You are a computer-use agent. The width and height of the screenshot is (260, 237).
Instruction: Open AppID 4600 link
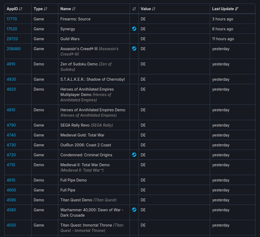coord(11,190)
